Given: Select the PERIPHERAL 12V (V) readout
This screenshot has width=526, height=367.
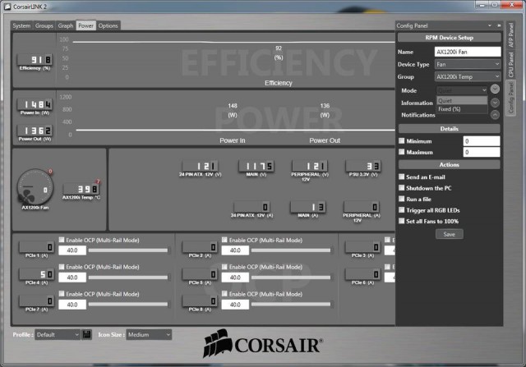Looking at the screenshot, I should click(x=310, y=166).
